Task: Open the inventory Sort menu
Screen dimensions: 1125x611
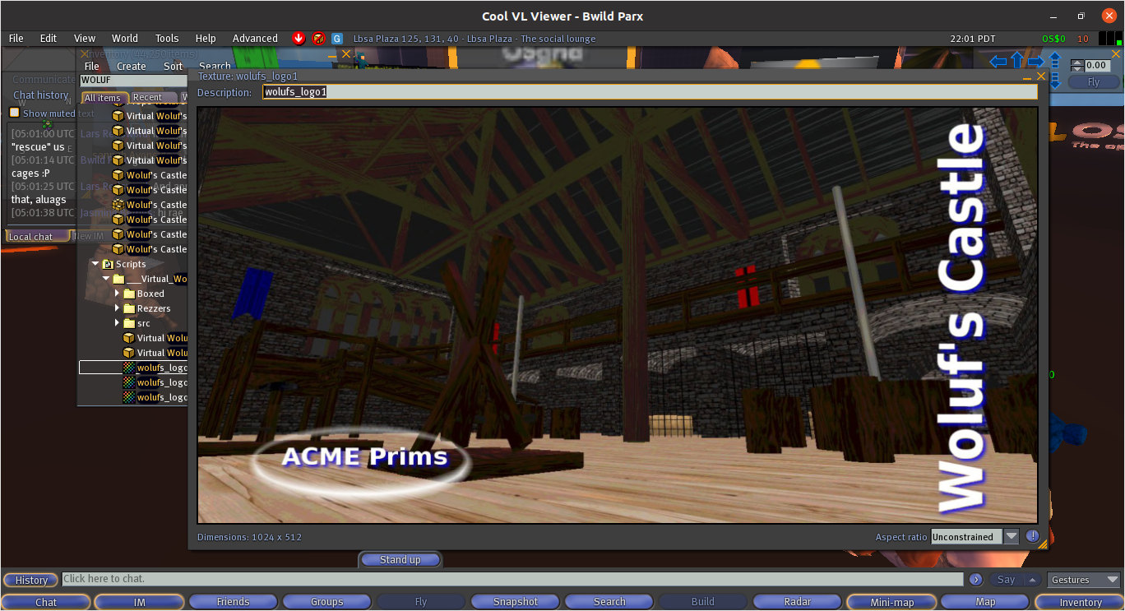Action: click(x=173, y=67)
